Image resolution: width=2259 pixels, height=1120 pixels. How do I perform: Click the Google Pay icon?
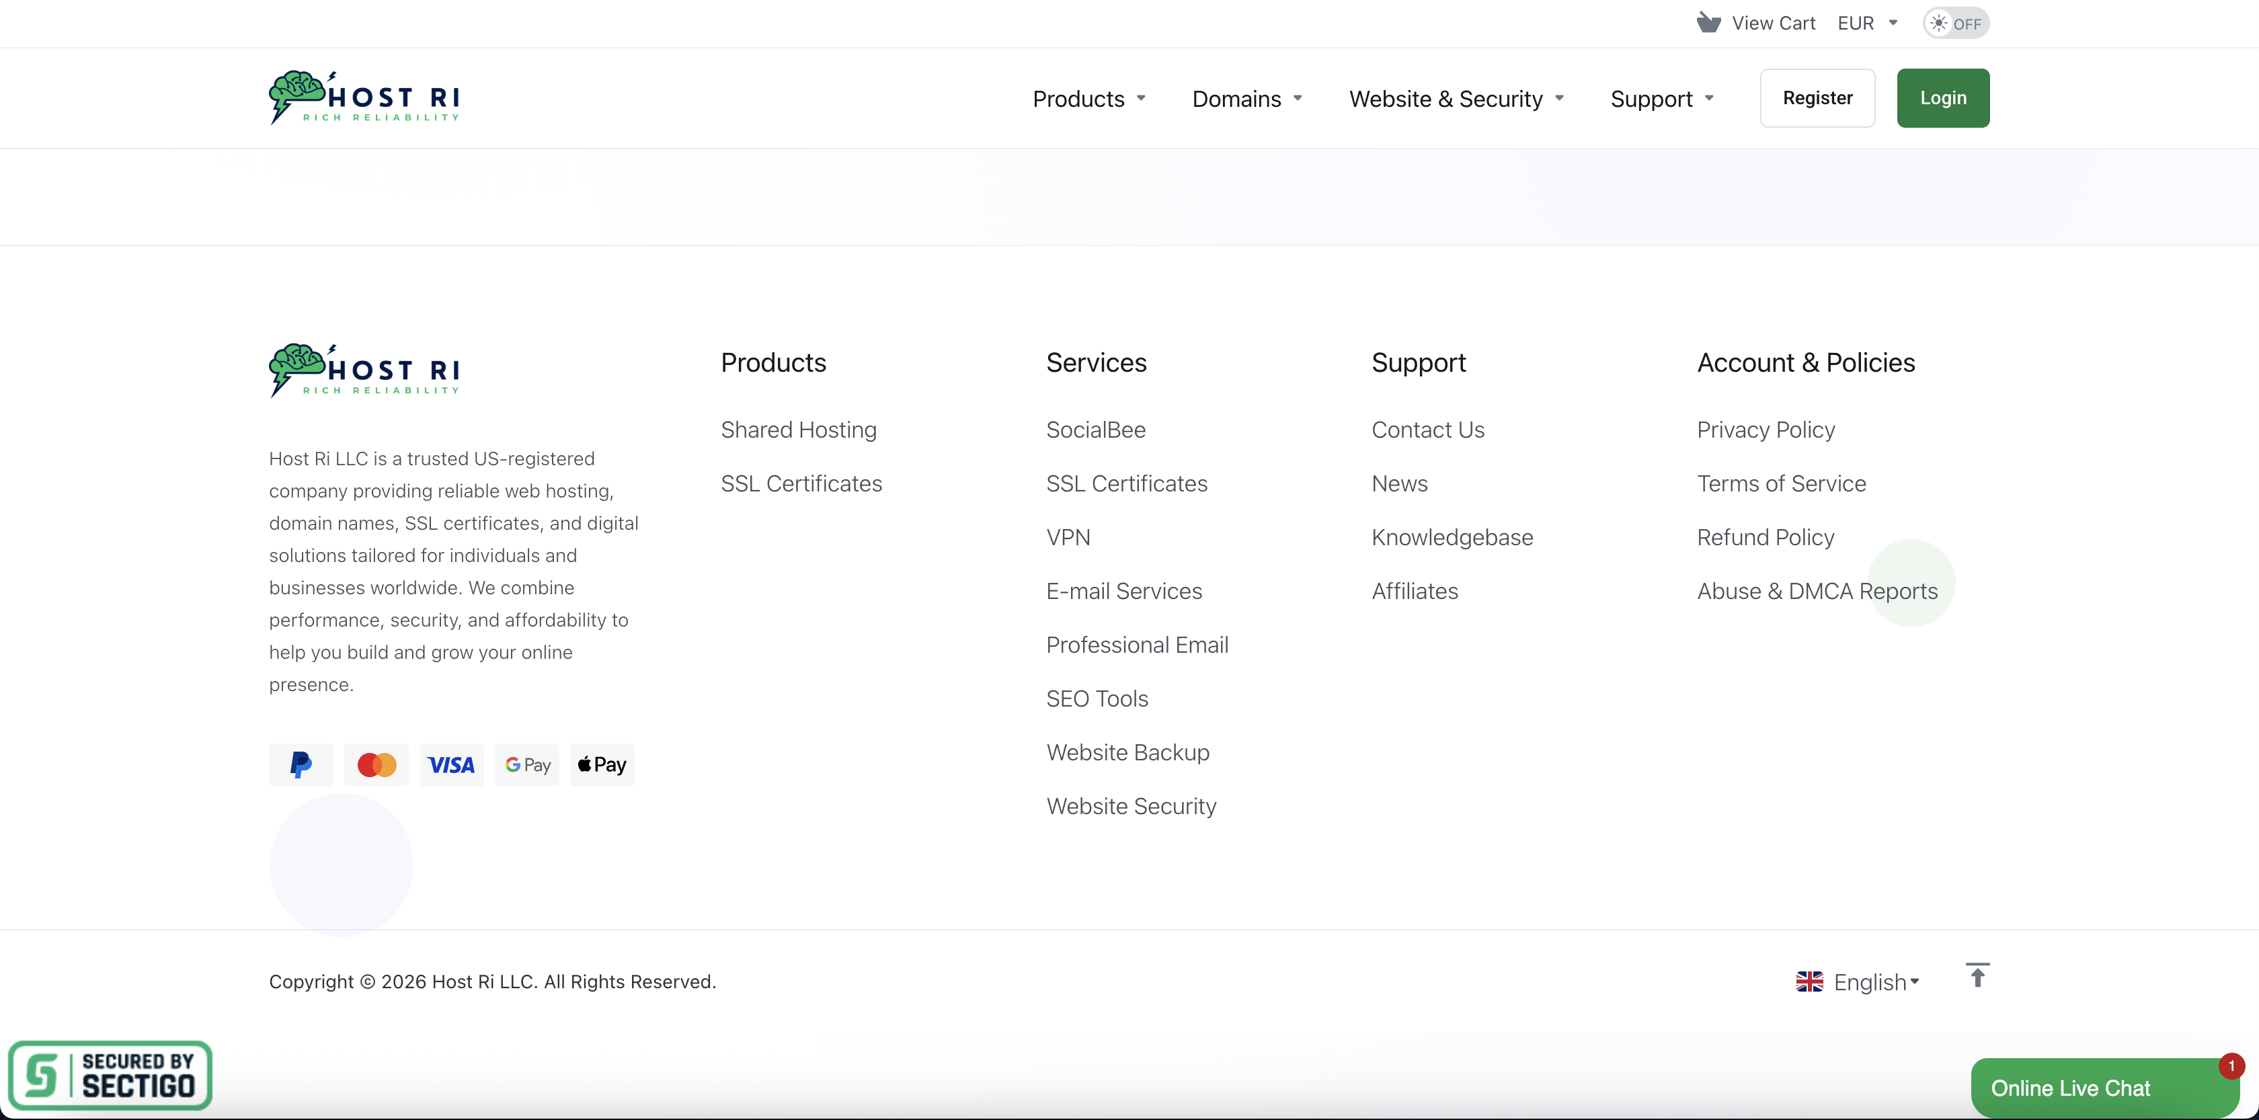pyautogui.click(x=527, y=765)
